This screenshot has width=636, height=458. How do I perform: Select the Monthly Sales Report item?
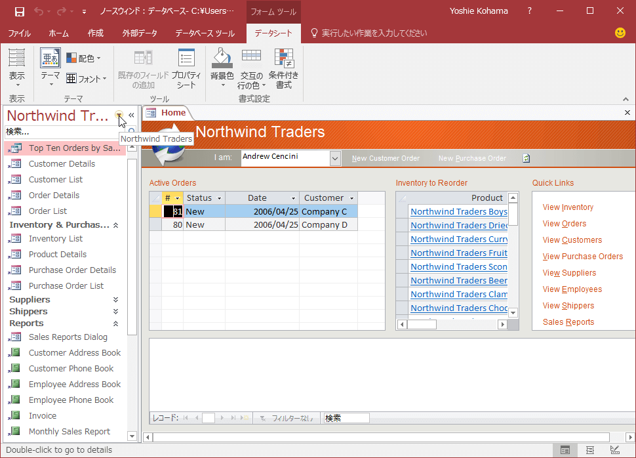[x=70, y=432]
